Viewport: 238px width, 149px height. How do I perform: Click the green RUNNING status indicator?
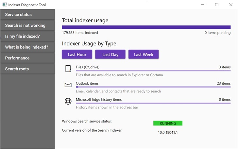pyautogui.click(x=168, y=123)
